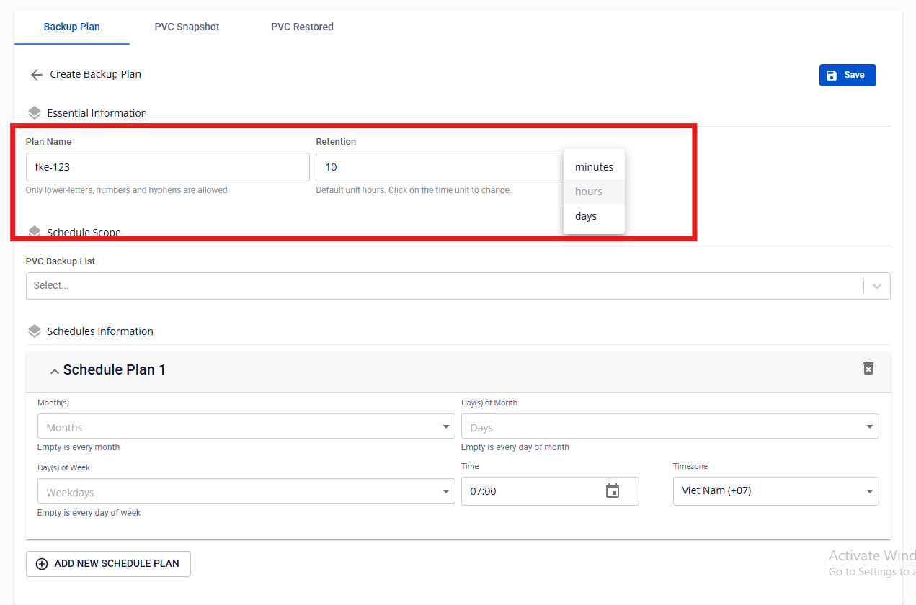Screen dimensions: 916x605
Task: Select the Backup Plan tab
Action: click(x=71, y=27)
